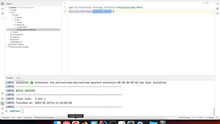Click application.properties breadcrumb in navigation bar
Image resolution: width=220 pixels, height=124 pixels.
point(44,118)
